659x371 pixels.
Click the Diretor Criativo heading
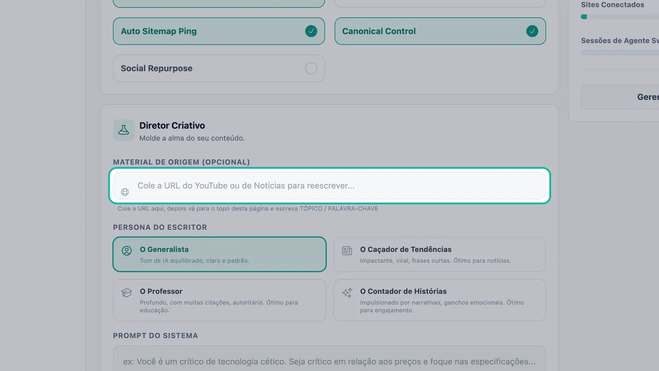172,126
